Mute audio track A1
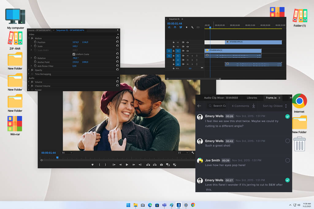The height and width of the screenshot is (209, 314). point(188,56)
